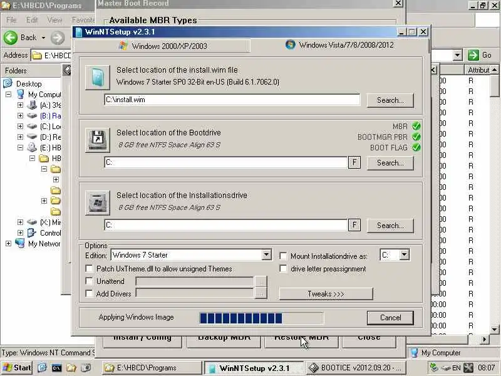Cancel applying the Windows image
Image resolution: width=501 pixels, height=376 pixels.
point(390,318)
